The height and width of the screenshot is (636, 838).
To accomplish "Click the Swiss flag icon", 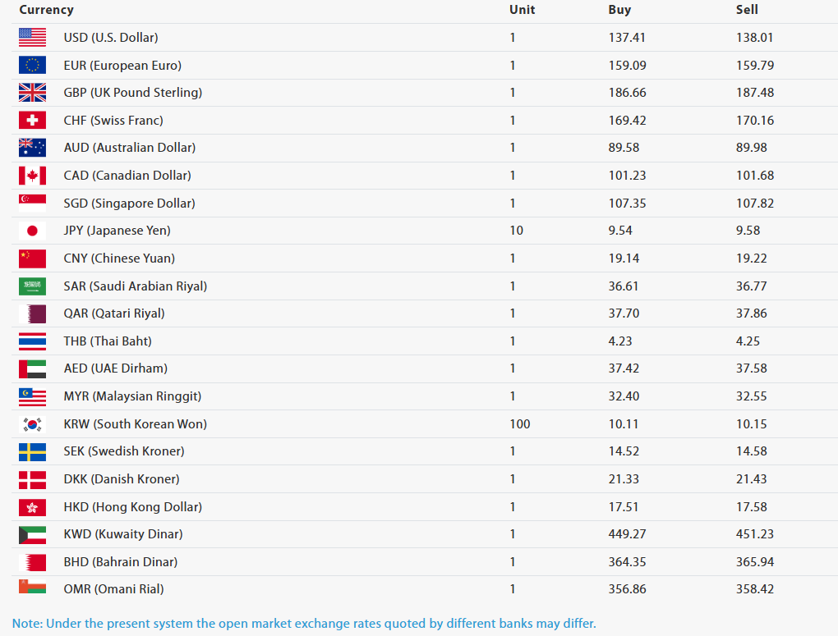I will coord(32,120).
